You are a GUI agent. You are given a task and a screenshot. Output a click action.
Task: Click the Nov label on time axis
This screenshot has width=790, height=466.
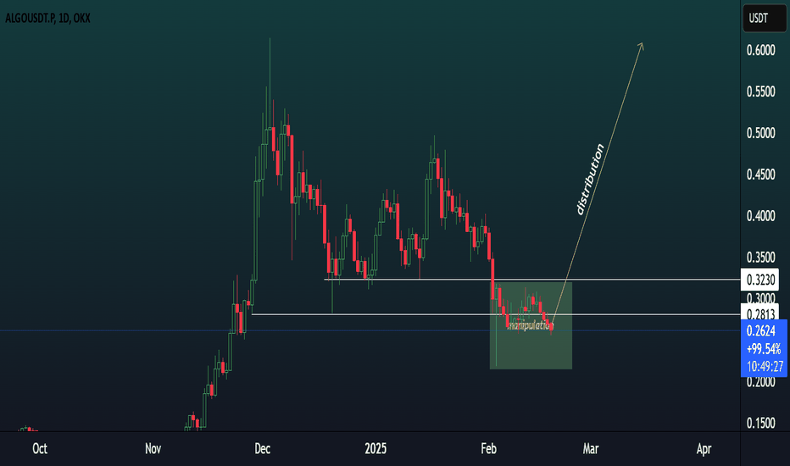point(153,448)
